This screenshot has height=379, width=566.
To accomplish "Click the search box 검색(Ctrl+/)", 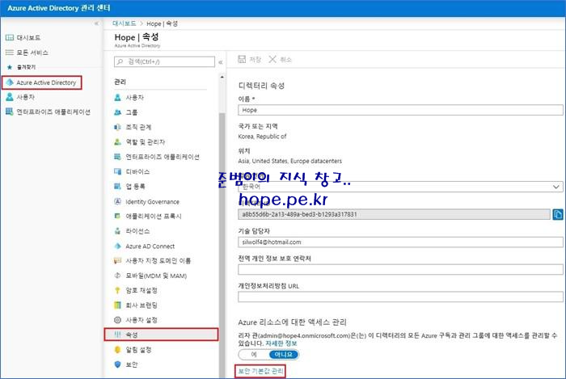I will pyautogui.click(x=165, y=61).
